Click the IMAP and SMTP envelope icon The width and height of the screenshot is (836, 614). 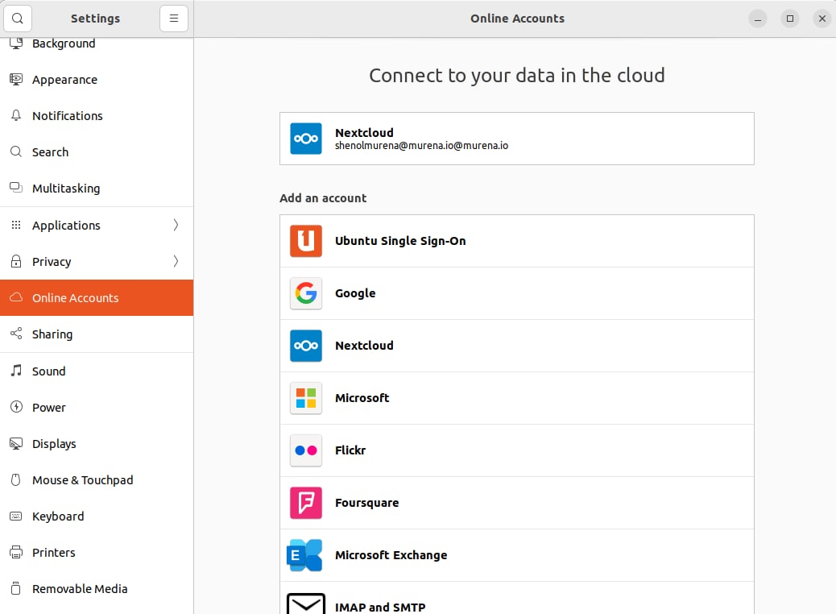coord(306,604)
